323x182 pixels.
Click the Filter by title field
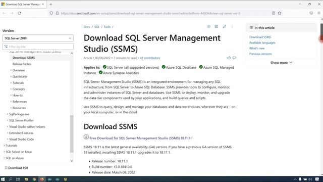click(38, 47)
